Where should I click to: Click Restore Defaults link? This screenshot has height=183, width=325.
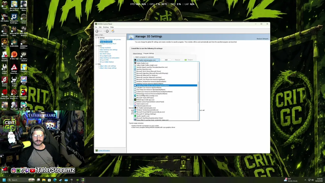tap(263, 39)
